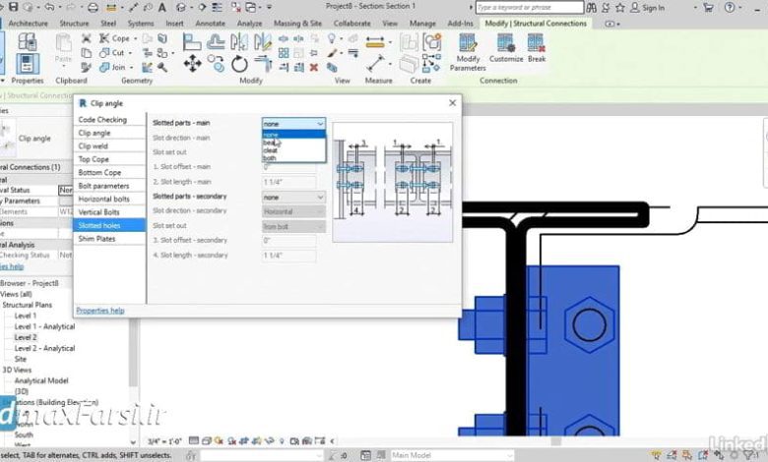Image resolution: width=768 pixels, height=462 pixels.
Task: Click the Break connection icon
Action: [x=537, y=48]
